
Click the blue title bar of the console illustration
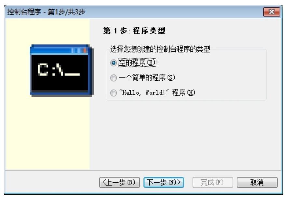(x=60, y=50)
